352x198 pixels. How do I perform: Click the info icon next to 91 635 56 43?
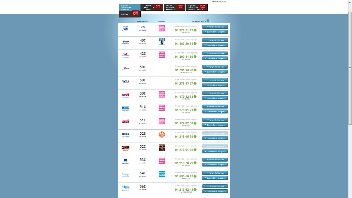pyautogui.click(x=195, y=176)
